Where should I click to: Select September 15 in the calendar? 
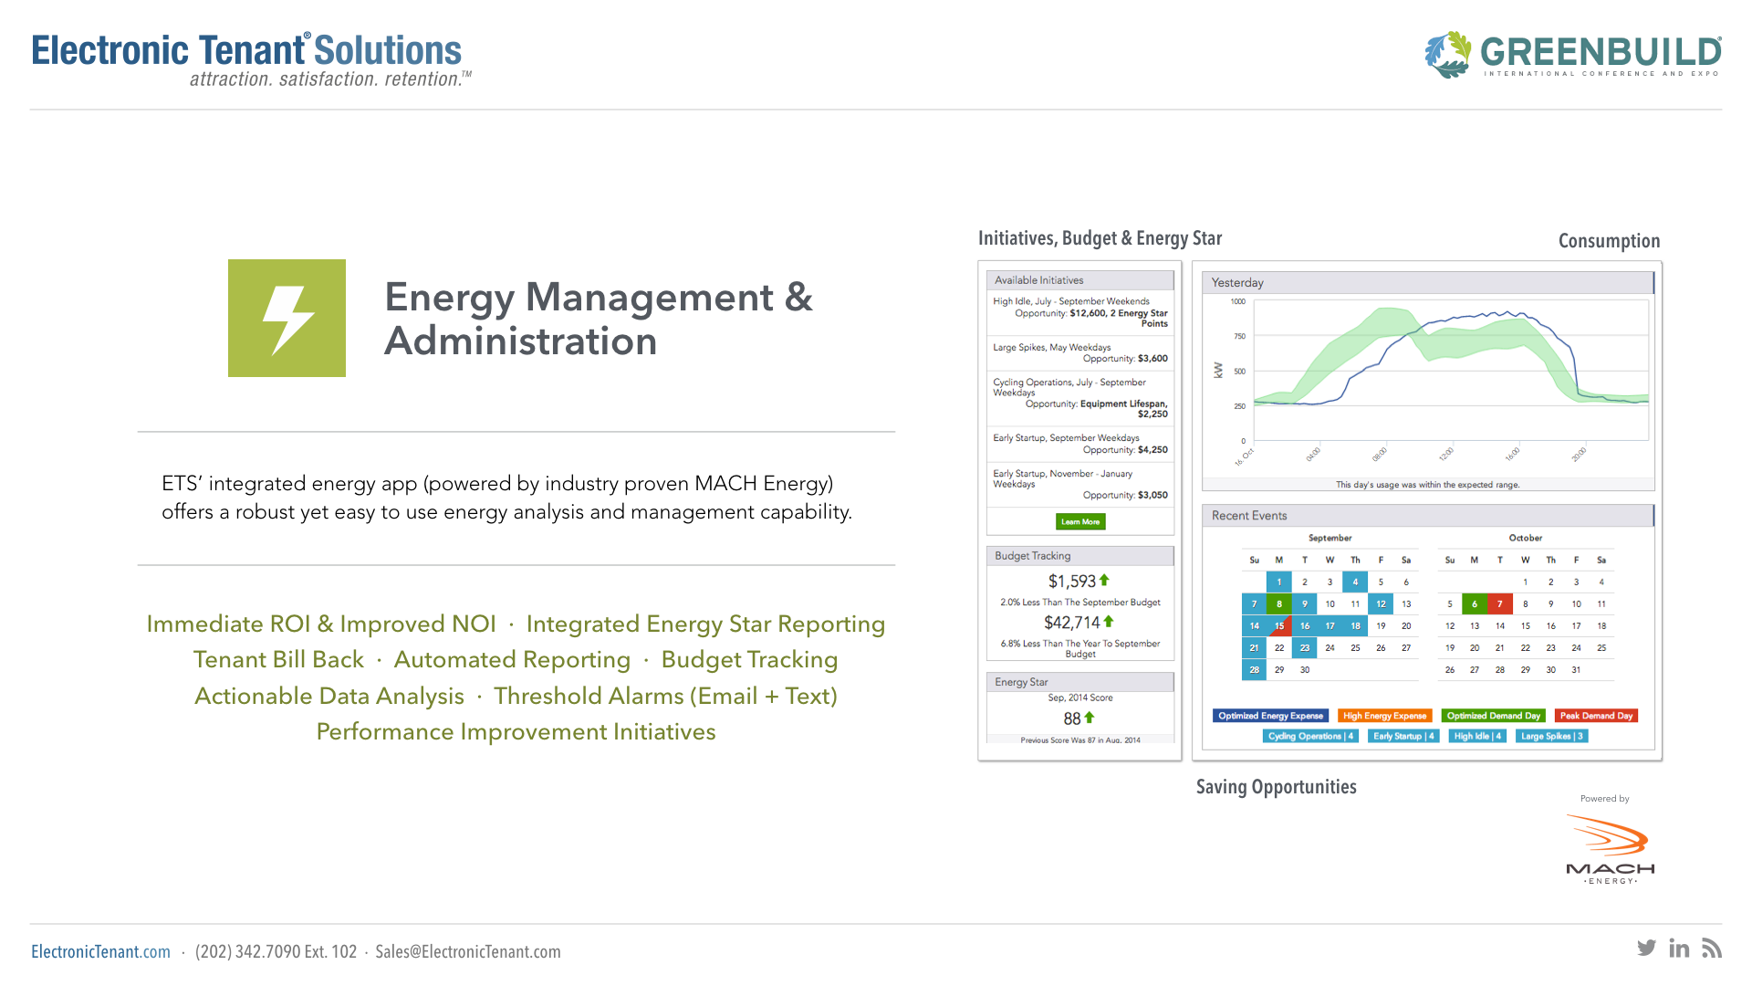tap(1279, 626)
